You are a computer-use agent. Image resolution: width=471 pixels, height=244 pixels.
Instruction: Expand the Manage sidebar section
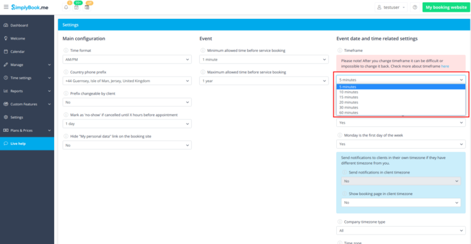pos(26,65)
